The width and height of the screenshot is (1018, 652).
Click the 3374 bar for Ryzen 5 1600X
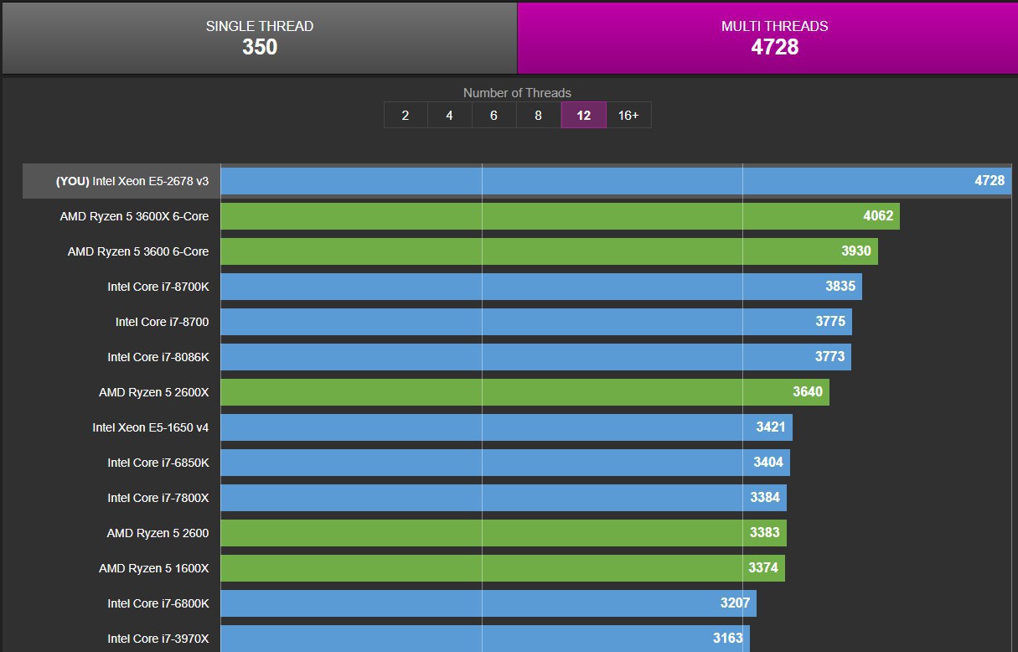coord(503,568)
